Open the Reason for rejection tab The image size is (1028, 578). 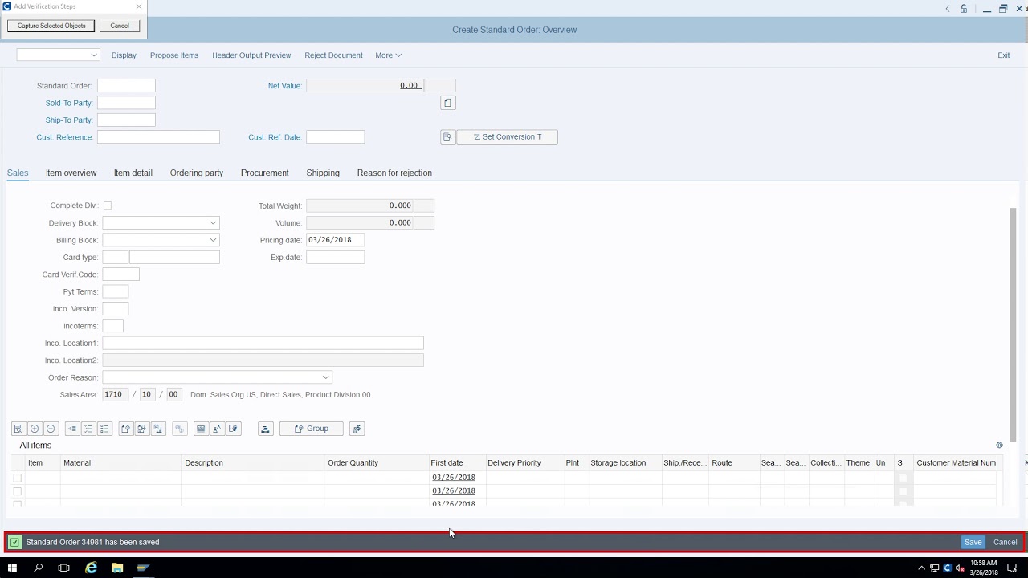tap(394, 173)
